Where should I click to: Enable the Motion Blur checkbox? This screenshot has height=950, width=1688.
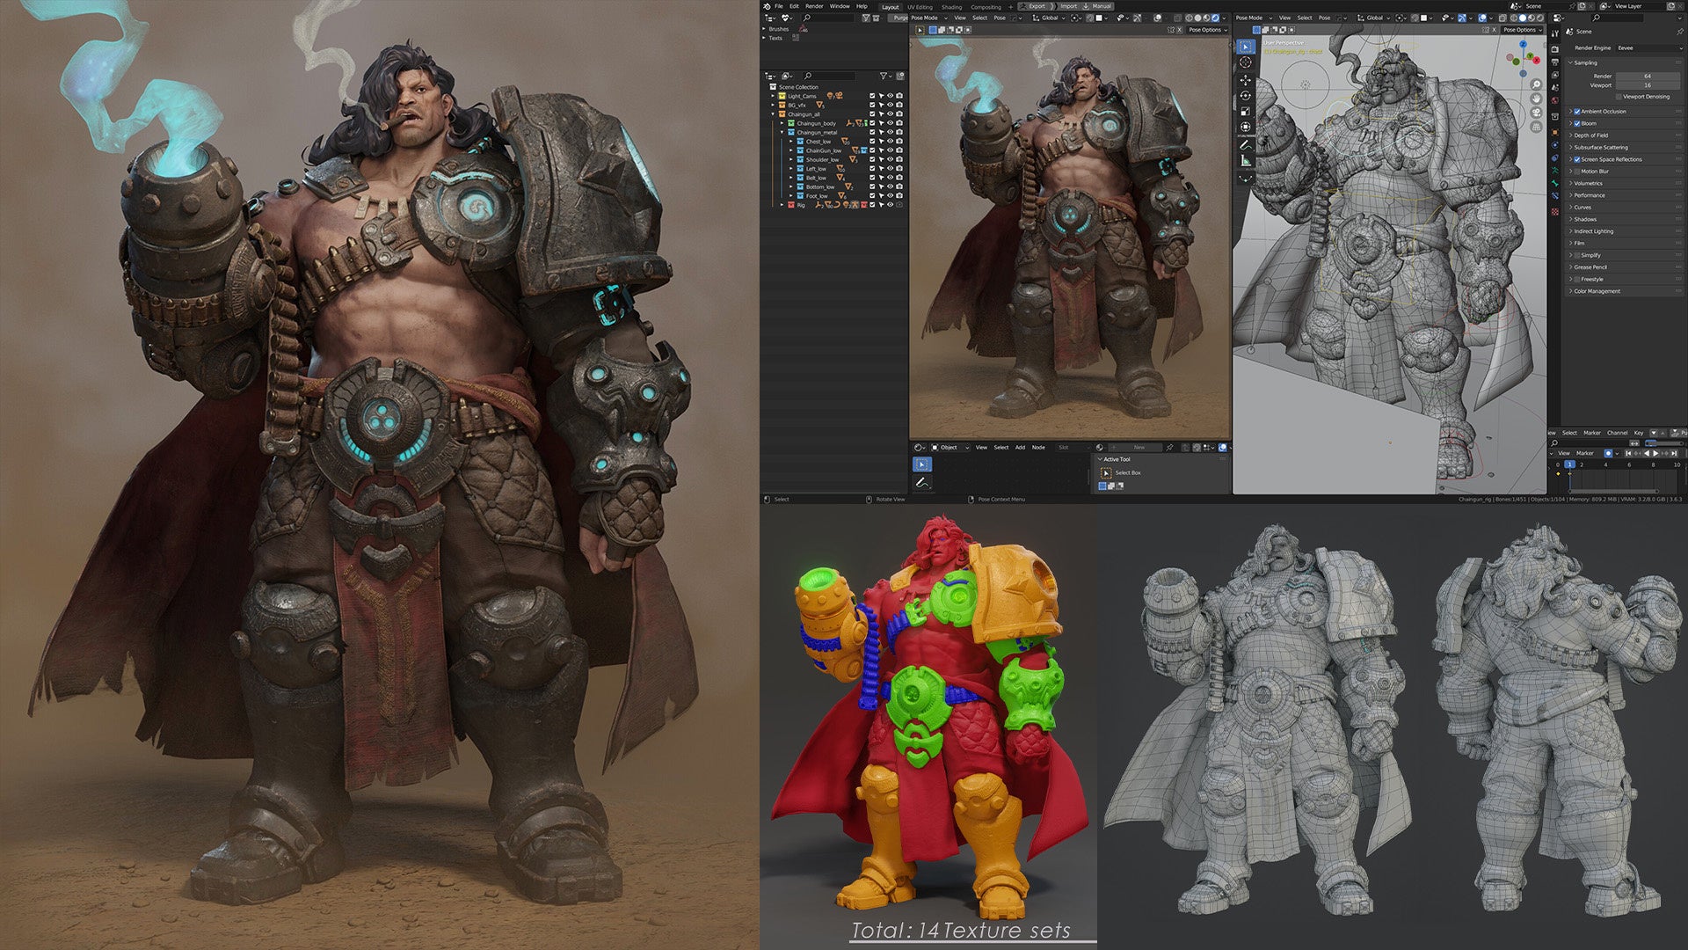tap(1576, 172)
